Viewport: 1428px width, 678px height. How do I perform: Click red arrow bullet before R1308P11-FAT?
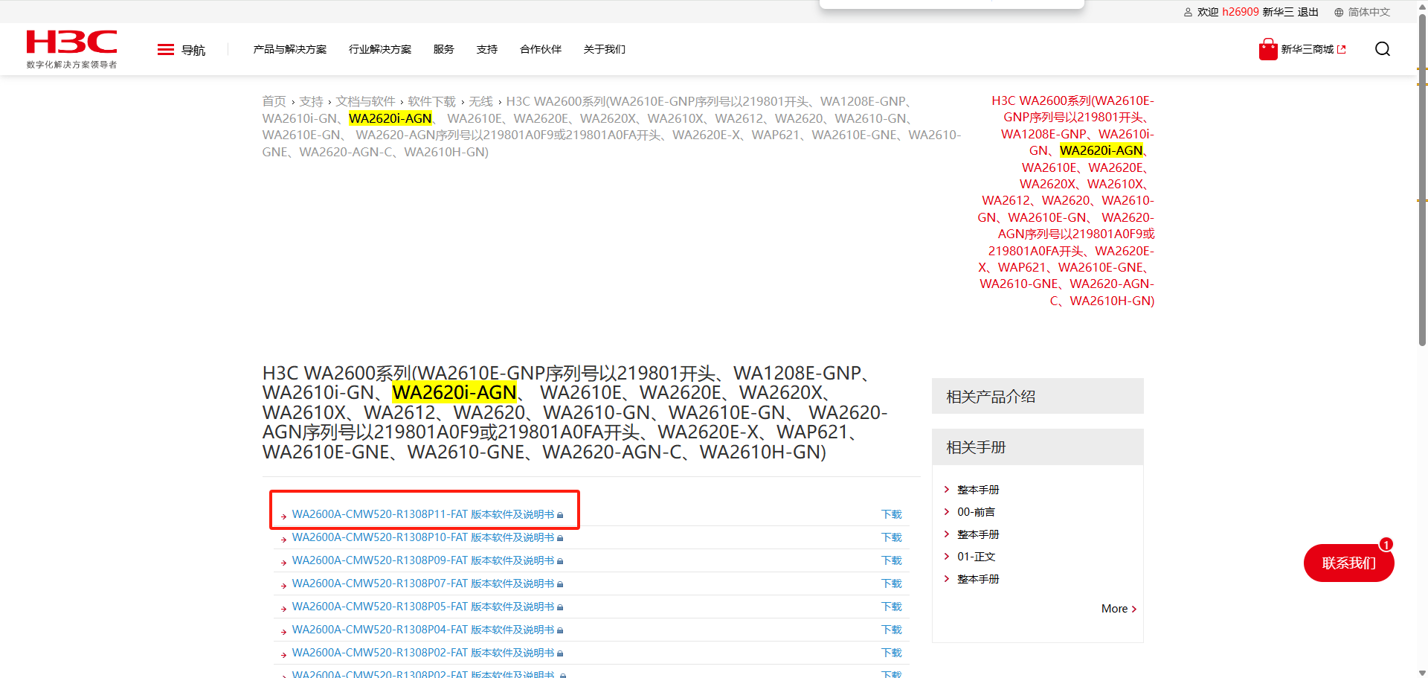[283, 517]
